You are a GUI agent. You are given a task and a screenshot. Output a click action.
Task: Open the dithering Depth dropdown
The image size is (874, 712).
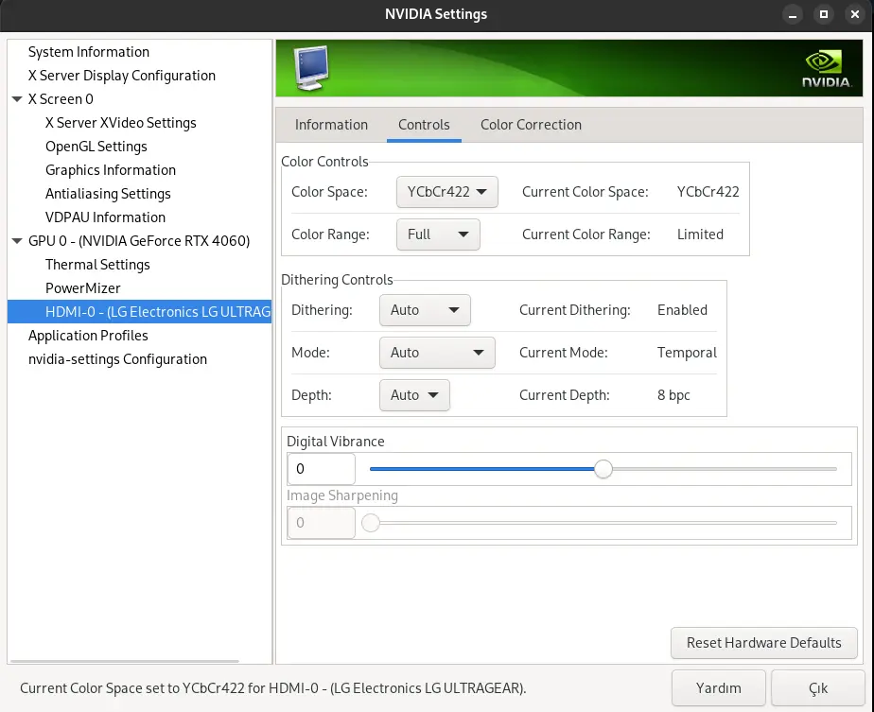point(414,395)
